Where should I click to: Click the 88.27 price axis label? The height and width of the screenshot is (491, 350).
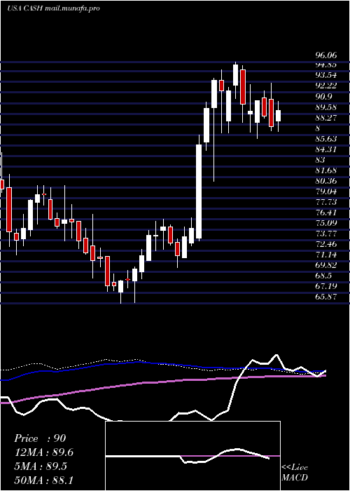[x=326, y=118]
